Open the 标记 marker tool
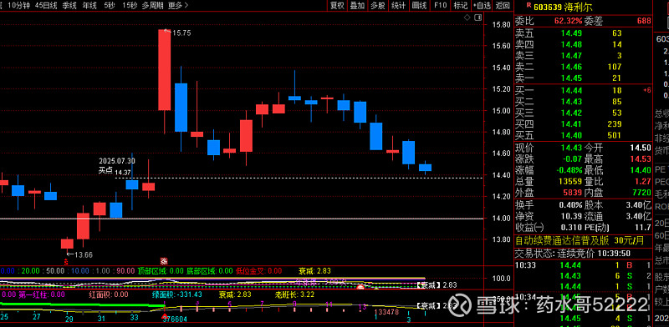The image size is (669, 327). [461, 6]
